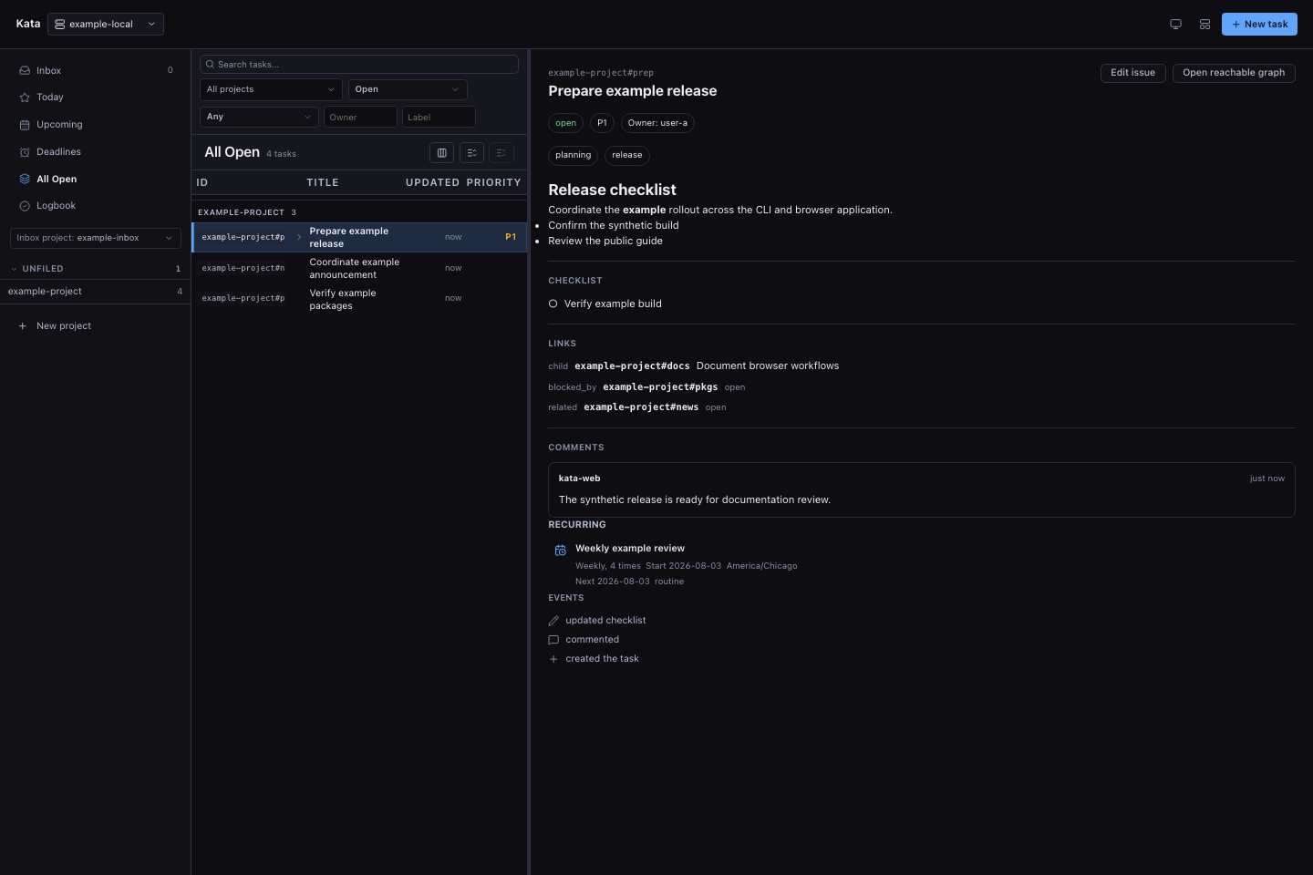Collapse all groups using the dimmed collapse icon
Viewport: 1313px width, 875px height.
point(501,153)
